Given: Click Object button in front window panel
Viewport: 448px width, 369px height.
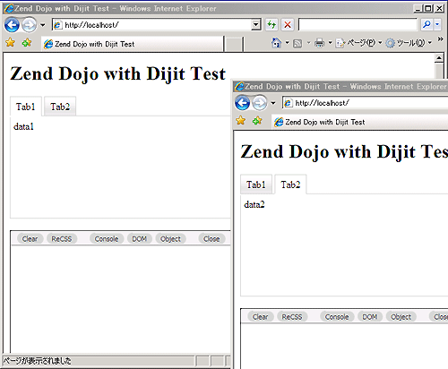Looking at the screenshot, I should pos(401,317).
